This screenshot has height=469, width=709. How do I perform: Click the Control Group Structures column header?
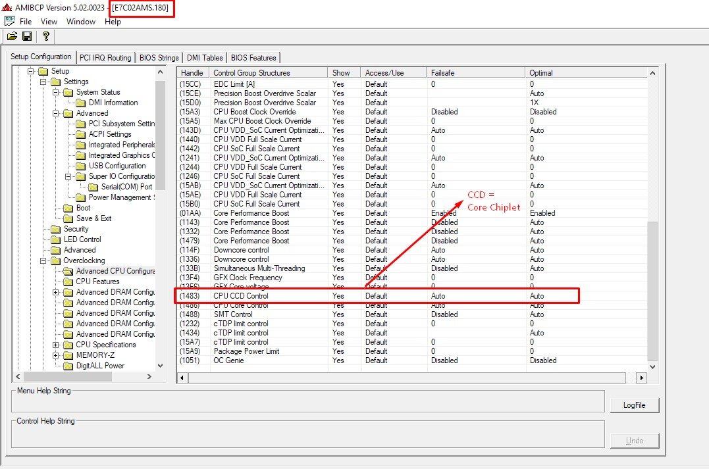click(x=269, y=73)
